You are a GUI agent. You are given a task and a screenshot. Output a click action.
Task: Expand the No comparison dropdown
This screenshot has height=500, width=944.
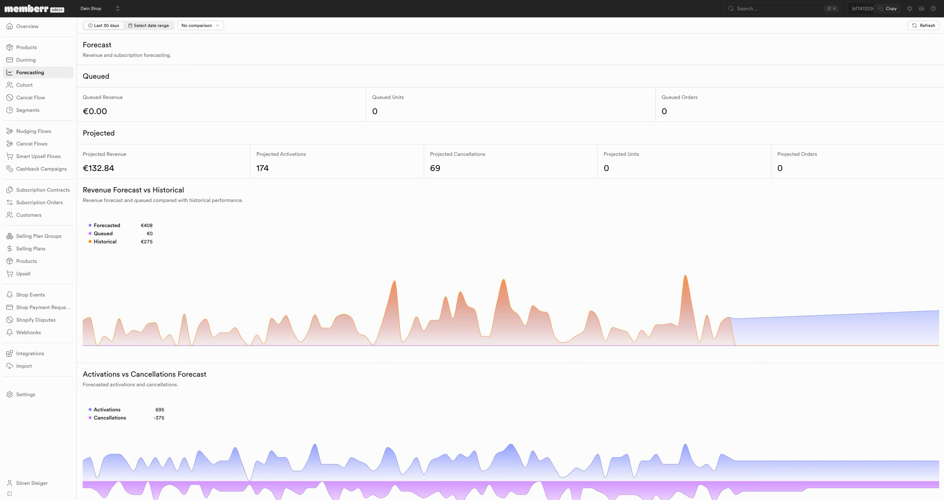(x=200, y=25)
